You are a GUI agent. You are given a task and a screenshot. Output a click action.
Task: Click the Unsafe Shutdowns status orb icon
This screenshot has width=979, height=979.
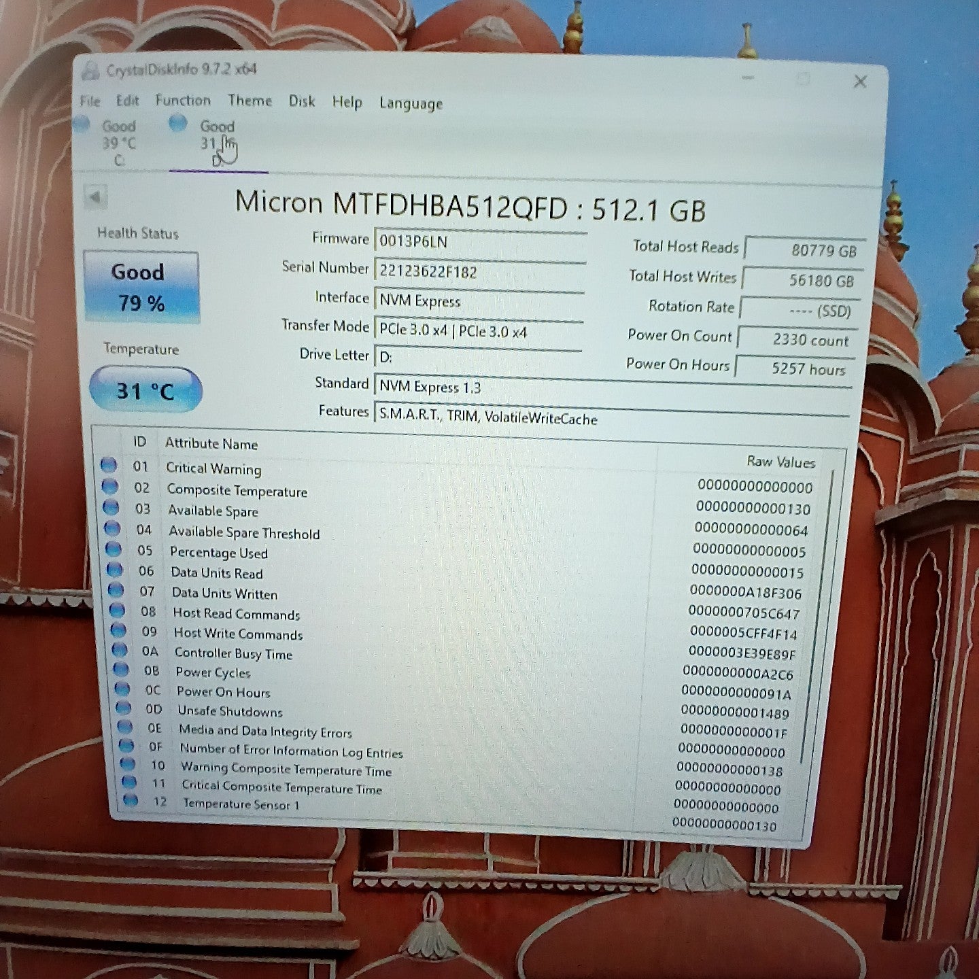124,708
